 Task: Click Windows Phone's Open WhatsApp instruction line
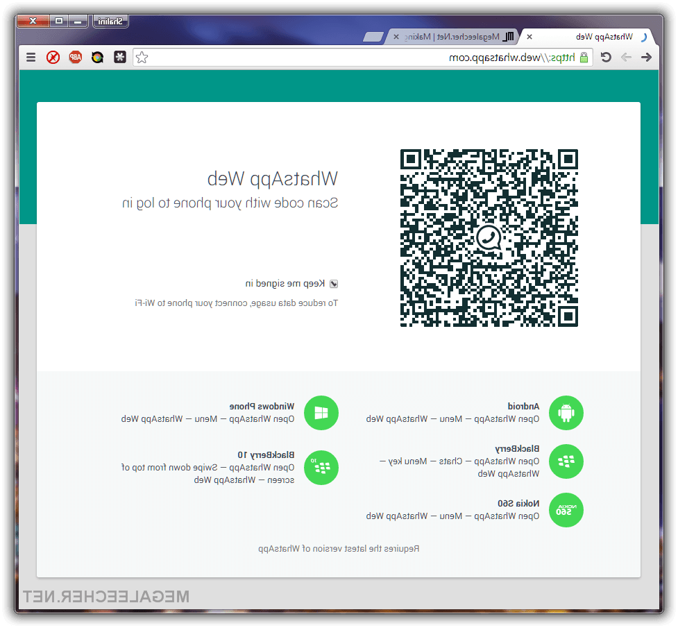(207, 419)
